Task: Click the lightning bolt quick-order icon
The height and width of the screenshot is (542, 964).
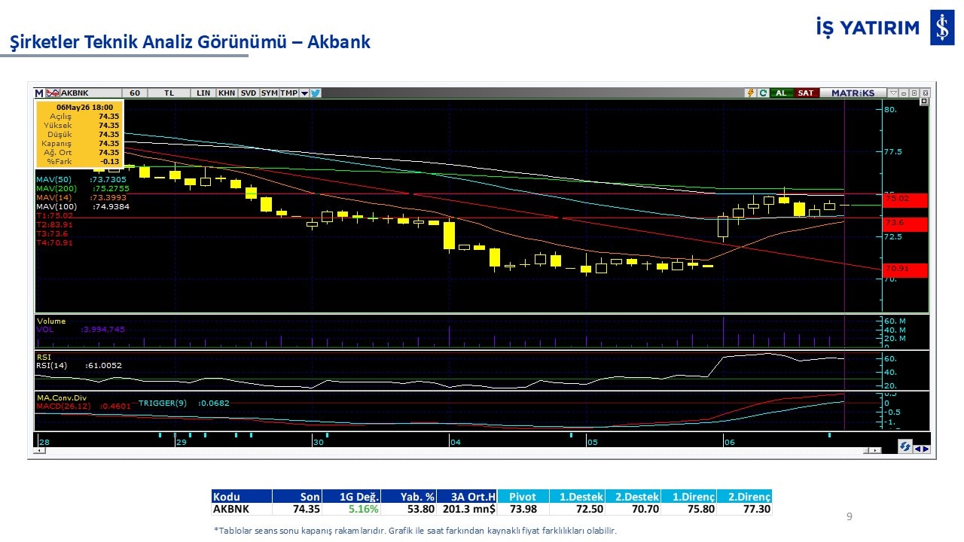Action: click(750, 93)
